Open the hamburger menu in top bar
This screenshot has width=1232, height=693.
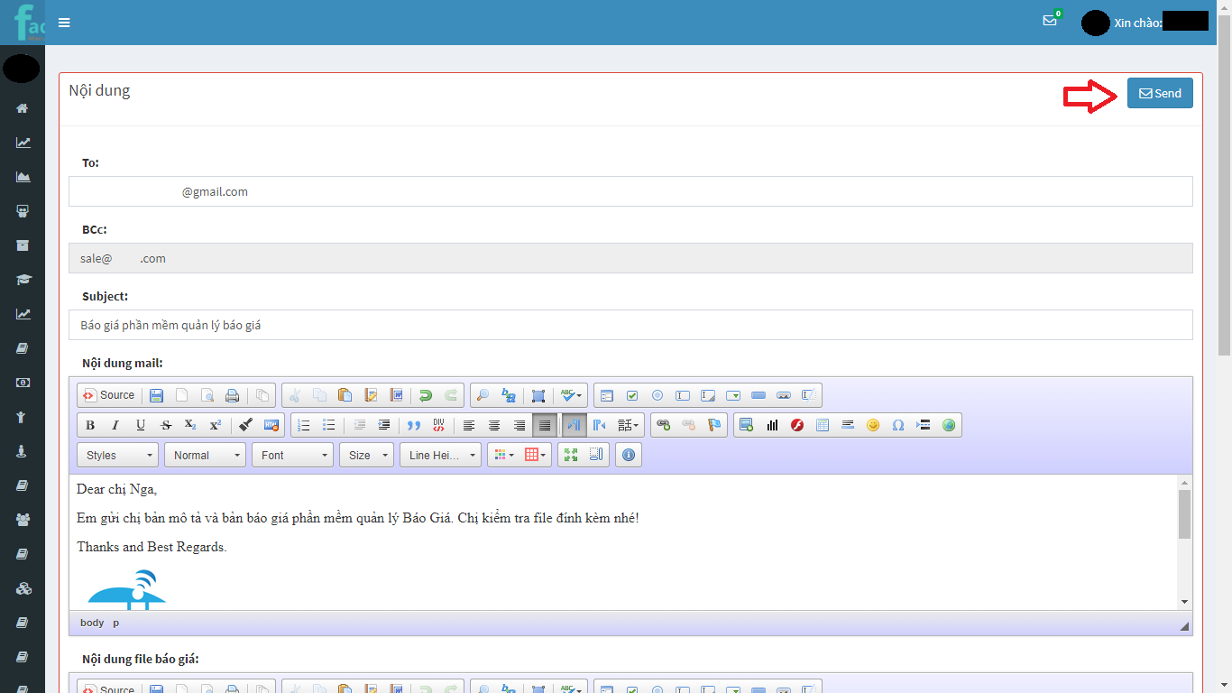tap(64, 23)
